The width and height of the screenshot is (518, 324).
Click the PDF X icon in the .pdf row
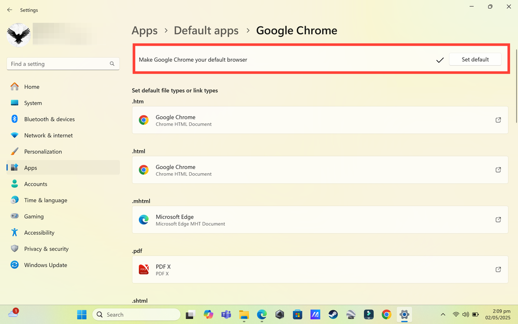(x=143, y=270)
